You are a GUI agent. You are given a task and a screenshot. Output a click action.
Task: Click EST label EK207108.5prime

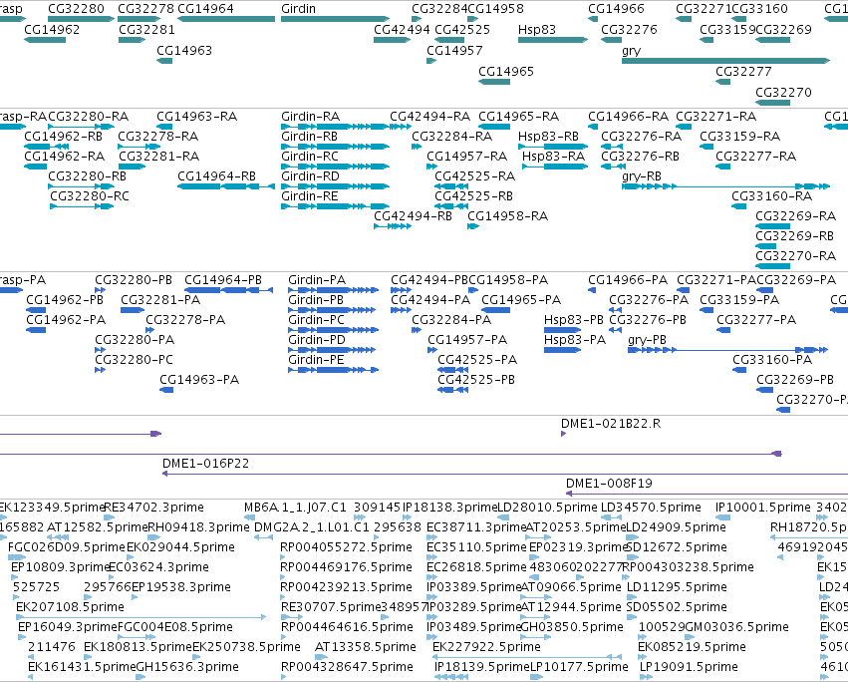coord(71,607)
